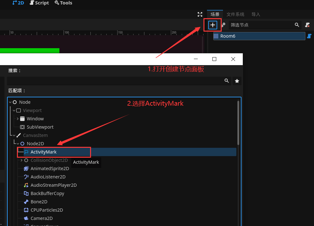Collapse the Node root entry
This screenshot has width=314, height=226.
10,102
